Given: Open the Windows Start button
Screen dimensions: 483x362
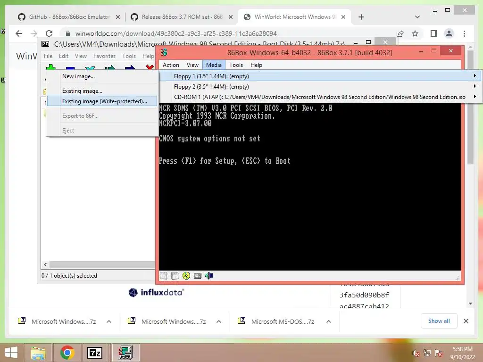Looking at the screenshot, I should [x=11, y=353].
